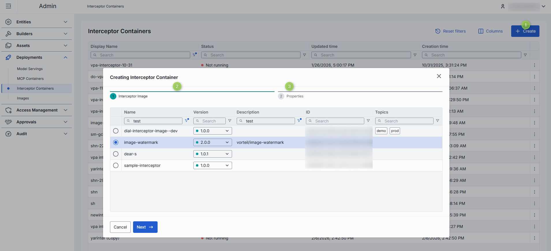Click the Status column filter icon
Screen dimensions: 551x251
[304, 55]
